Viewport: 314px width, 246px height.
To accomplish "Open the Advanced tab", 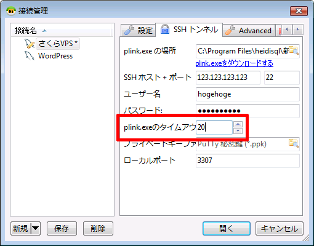I will (x=249, y=31).
